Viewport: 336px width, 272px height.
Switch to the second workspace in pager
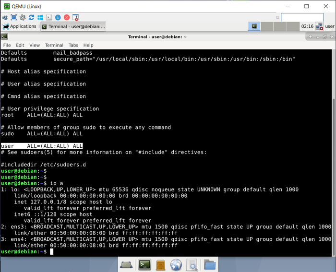coord(267,26)
